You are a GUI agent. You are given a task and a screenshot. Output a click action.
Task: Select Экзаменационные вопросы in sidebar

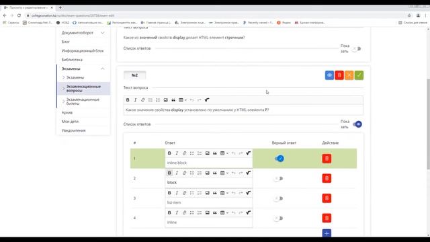(83, 88)
